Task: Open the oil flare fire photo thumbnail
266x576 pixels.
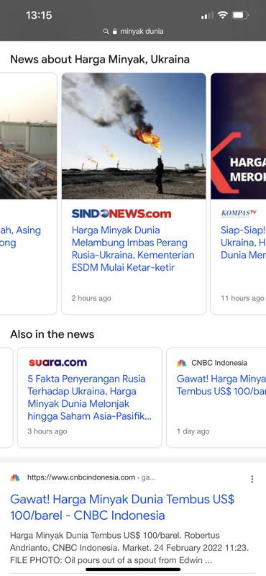Action: coord(134,136)
